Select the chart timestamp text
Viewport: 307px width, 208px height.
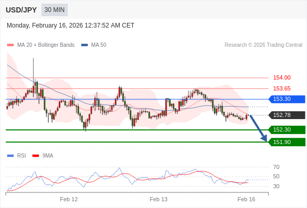click(x=70, y=25)
